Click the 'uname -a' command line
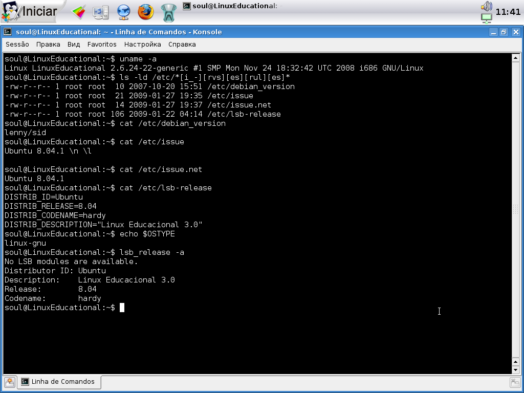 pos(80,59)
